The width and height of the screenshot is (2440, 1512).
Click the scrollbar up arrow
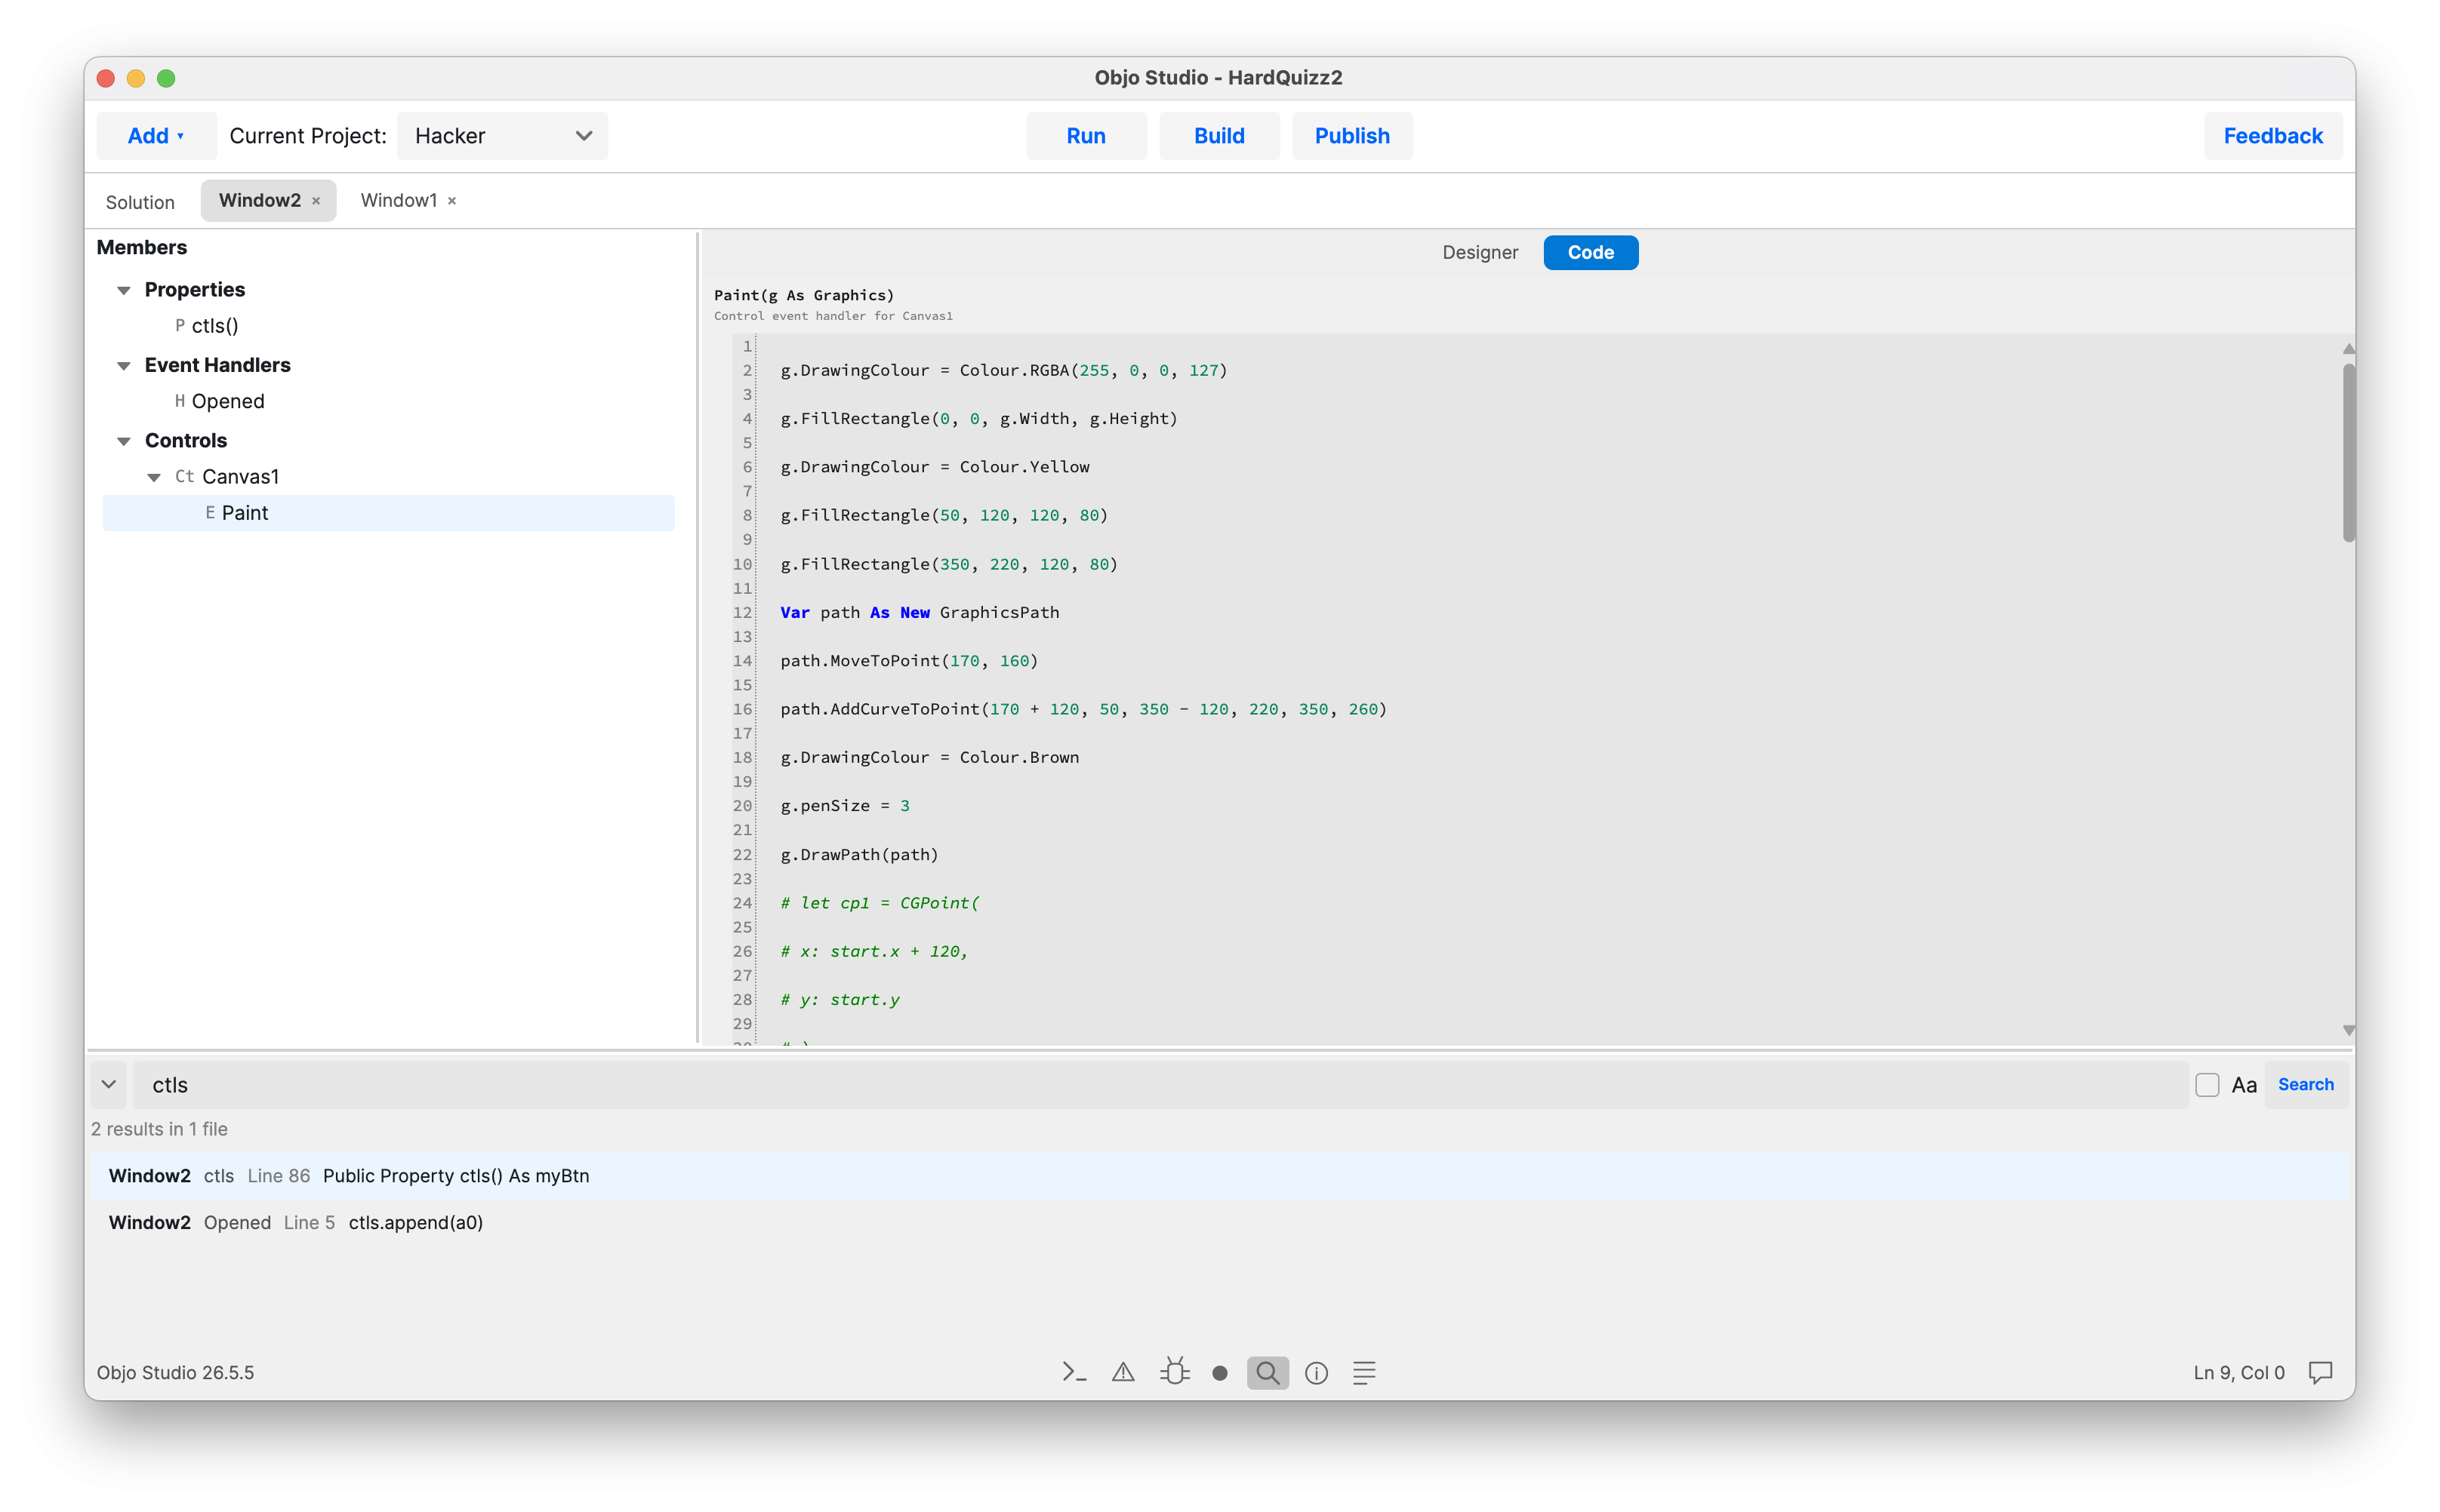pos(2348,349)
